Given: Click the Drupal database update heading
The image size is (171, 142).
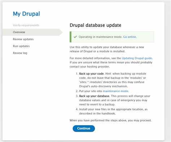Looking at the screenshot, I should pos(96,25).
